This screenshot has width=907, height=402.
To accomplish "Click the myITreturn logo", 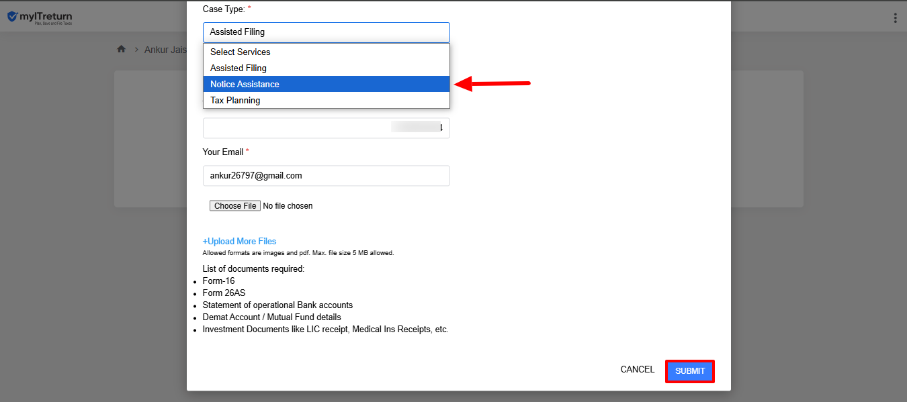I will tap(40, 17).
